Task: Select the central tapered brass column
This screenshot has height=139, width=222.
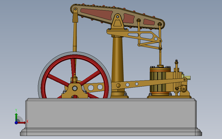Action: coord(118,59)
